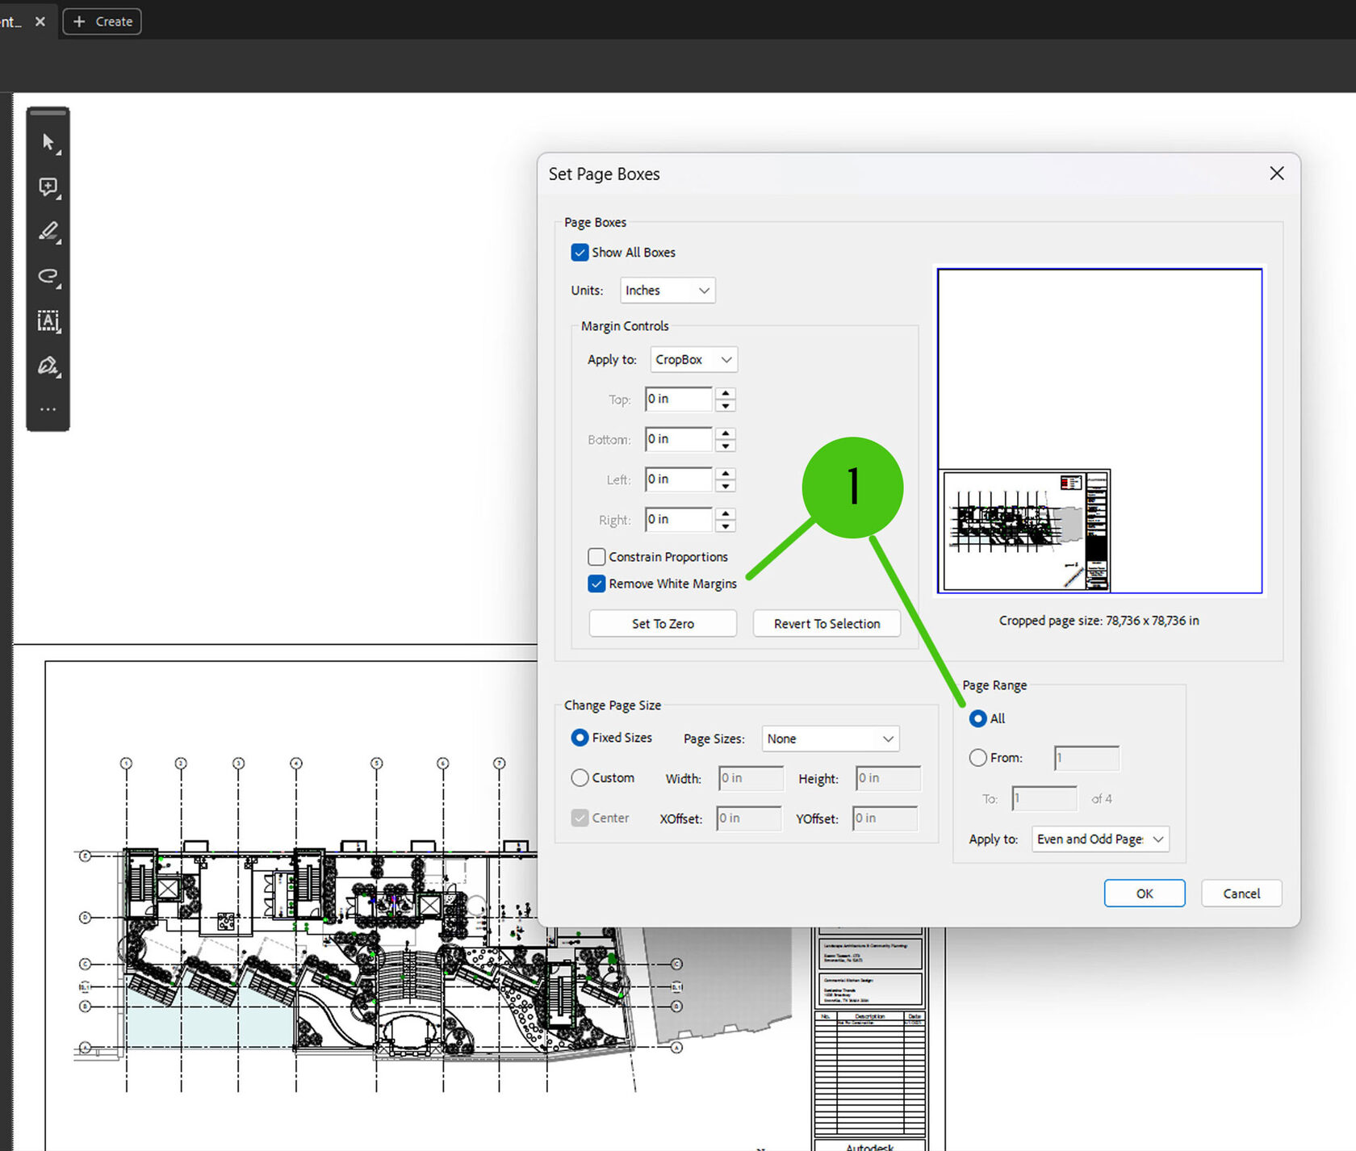Image resolution: width=1356 pixels, height=1151 pixels.
Task: Open more tools ellipsis in toolbar
Action: [48, 409]
